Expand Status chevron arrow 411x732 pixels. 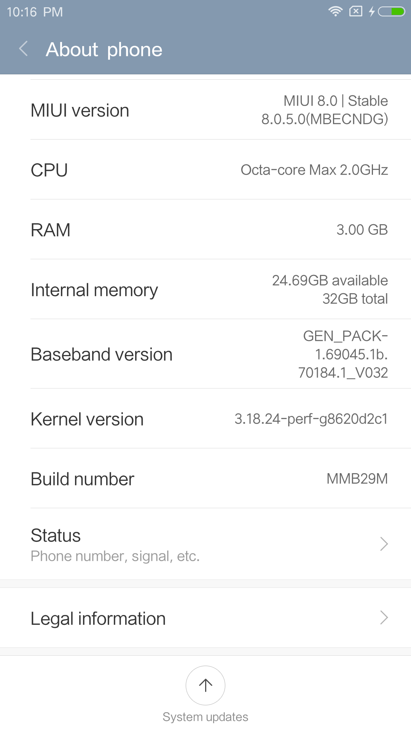(x=384, y=544)
